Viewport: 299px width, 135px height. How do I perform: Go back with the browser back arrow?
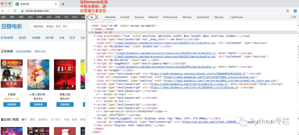pos(3,11)
